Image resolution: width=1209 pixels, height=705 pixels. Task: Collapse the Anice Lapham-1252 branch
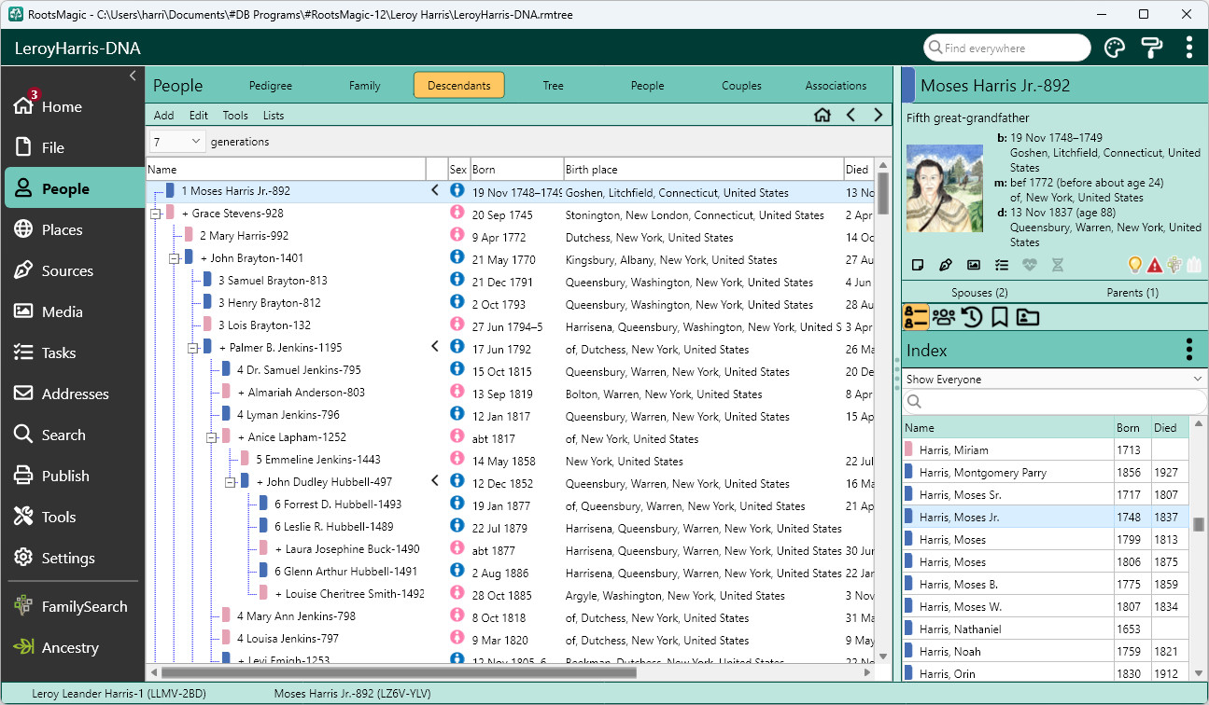click(212, 437)
